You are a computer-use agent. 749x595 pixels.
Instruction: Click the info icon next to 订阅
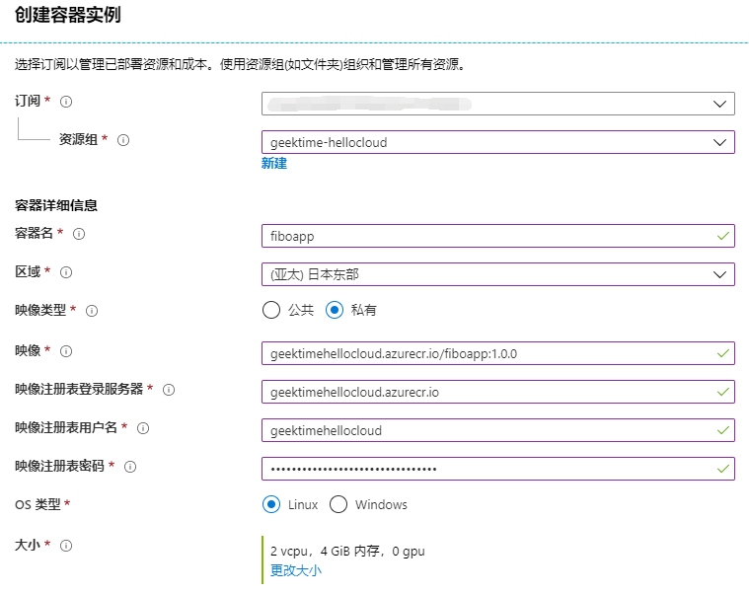[67, 102]
